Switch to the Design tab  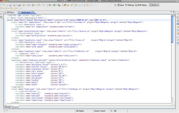(8, 107)
